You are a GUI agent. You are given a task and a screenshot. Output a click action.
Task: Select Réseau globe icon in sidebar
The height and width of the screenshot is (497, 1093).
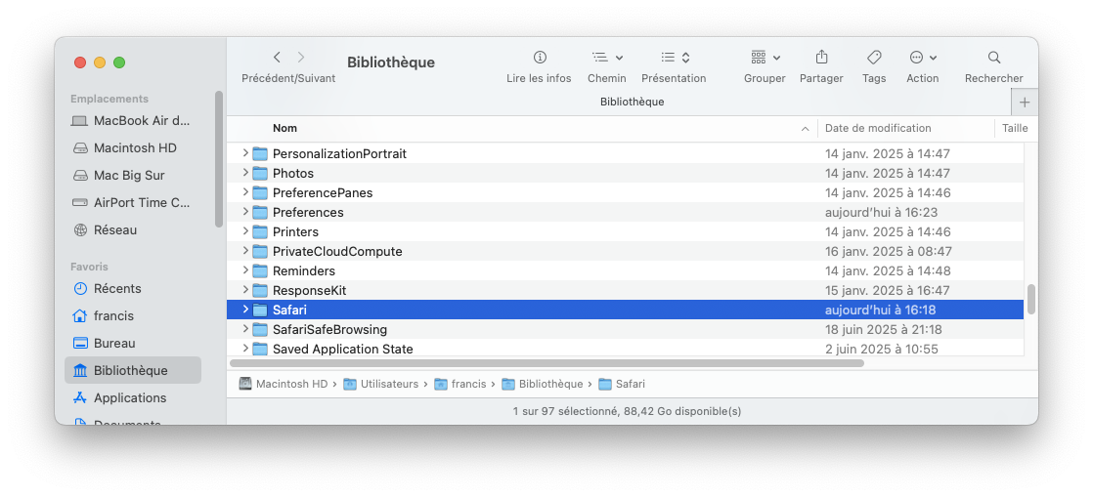(x=80, y=230)
